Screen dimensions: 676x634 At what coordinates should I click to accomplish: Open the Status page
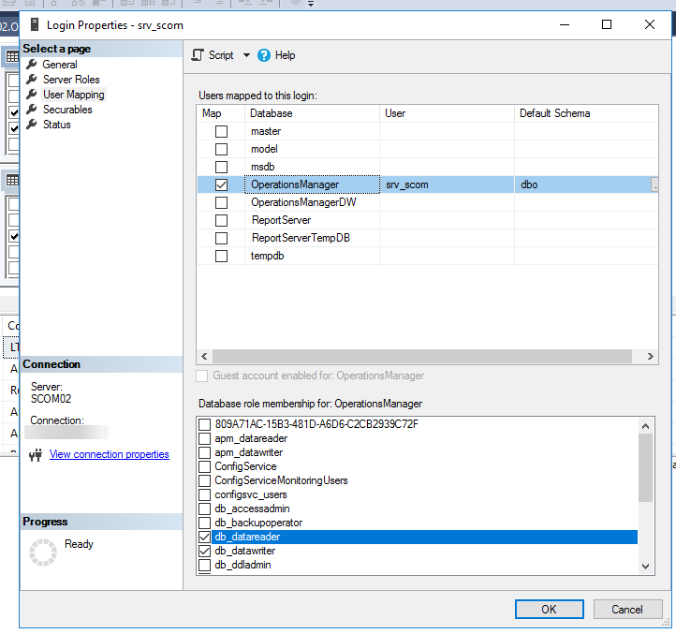coord(57,125)
